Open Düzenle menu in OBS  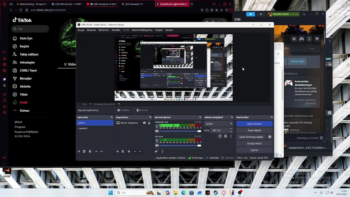pyautogui.click(x=91, y=30)
